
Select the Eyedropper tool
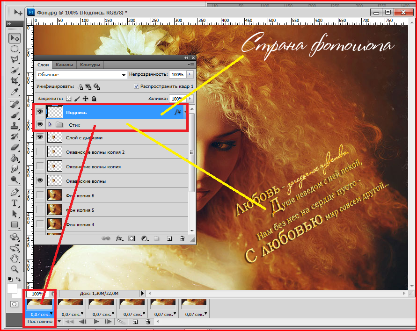click(15, 92)
